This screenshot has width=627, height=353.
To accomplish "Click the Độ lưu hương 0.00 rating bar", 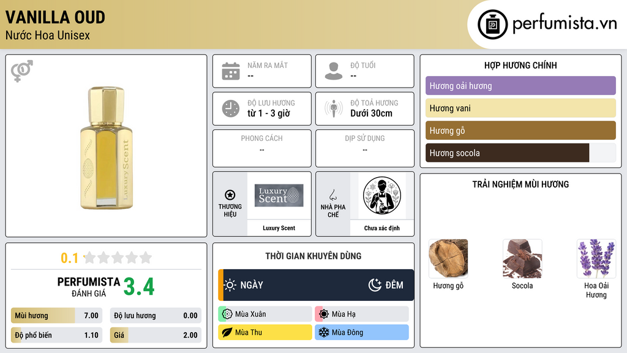I will point(156,316).
